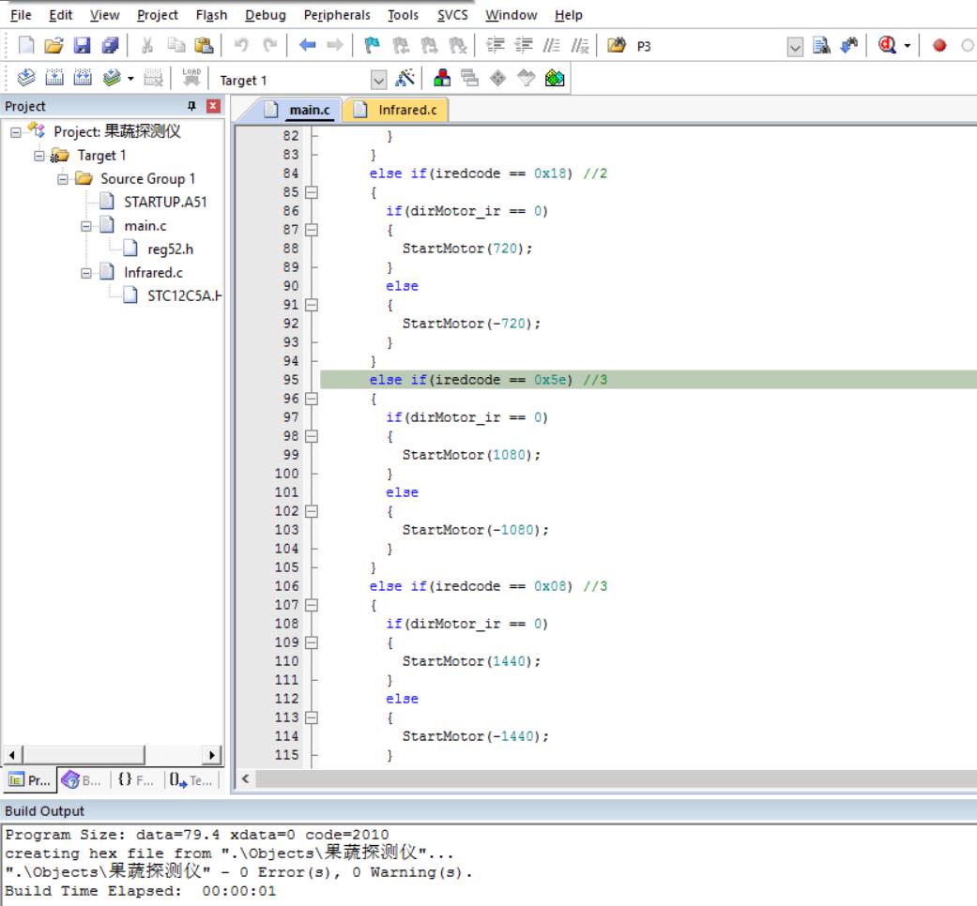The height and width of the screenshot is (906, 977).
Task: Navigate backwards with the blue left arrow
Action: click(307, 45)
